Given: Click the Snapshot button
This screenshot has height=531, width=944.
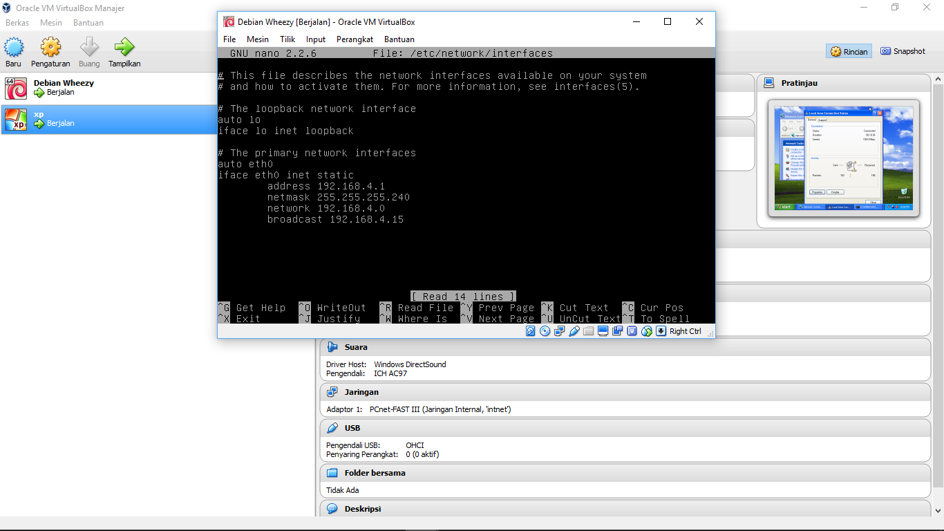Looking at the screenshot, I should 903,50.
